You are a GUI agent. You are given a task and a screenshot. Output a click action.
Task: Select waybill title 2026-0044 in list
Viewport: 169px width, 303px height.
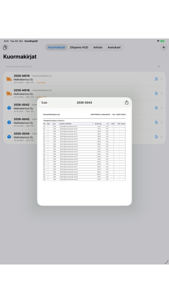click(x=21, y=134)
